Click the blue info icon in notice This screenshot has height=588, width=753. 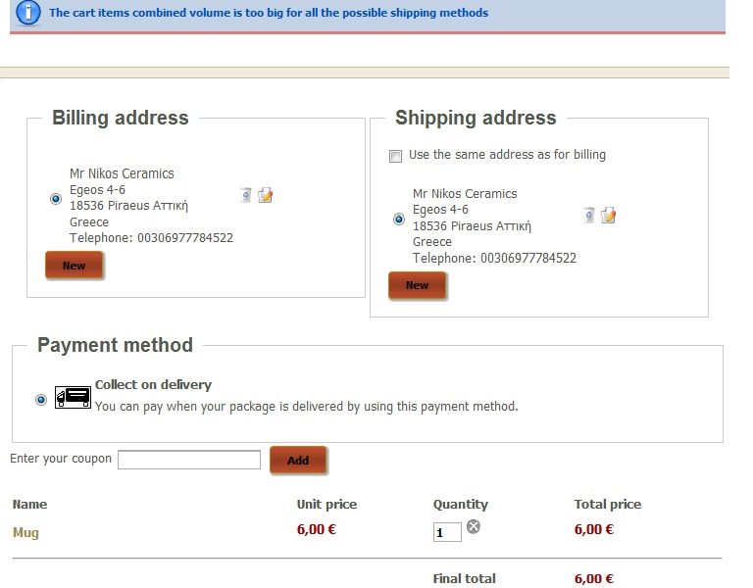tap(27, 13)
